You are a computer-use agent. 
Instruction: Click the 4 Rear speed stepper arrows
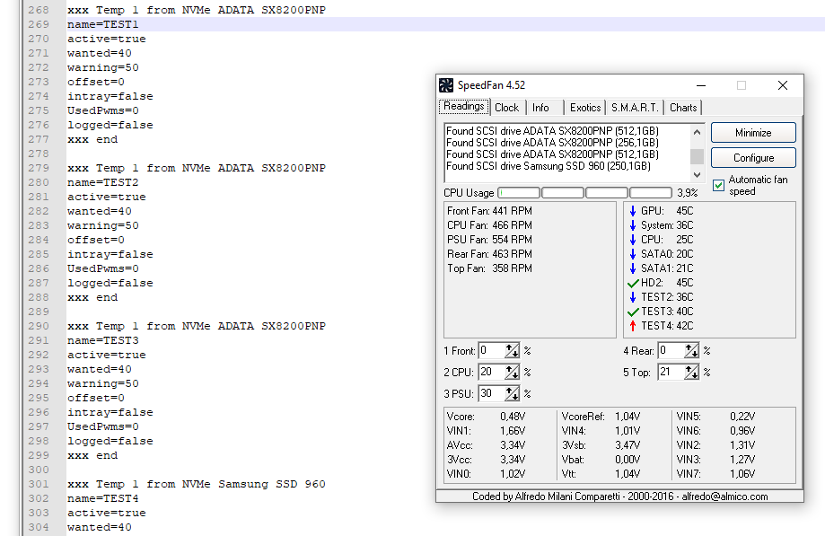(x=691, y=350)
